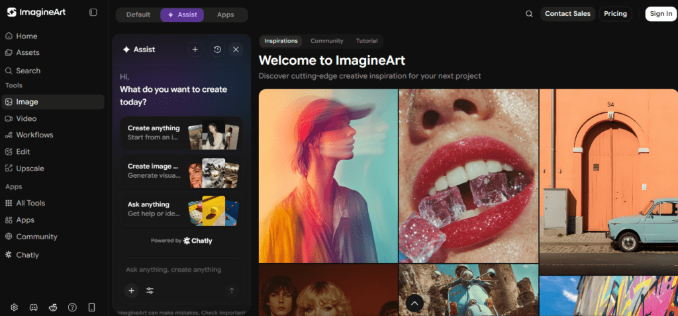Open the Reddit icon in sidebar footer
Viewport: 678px width, 316px height.
53,307
